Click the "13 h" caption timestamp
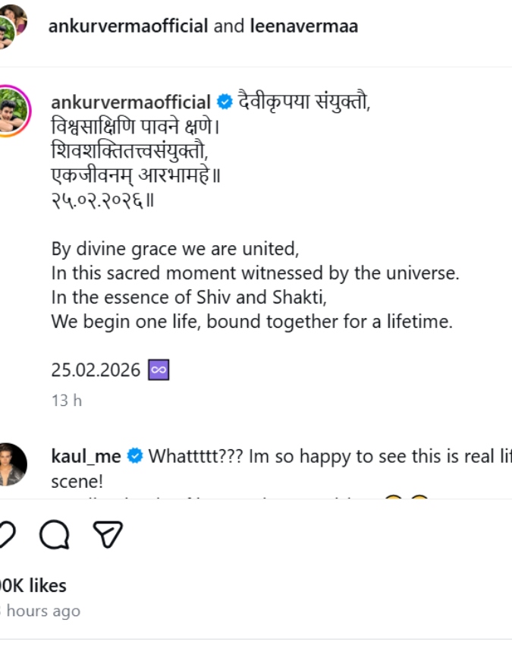The image size is (512, 645). 67,401
